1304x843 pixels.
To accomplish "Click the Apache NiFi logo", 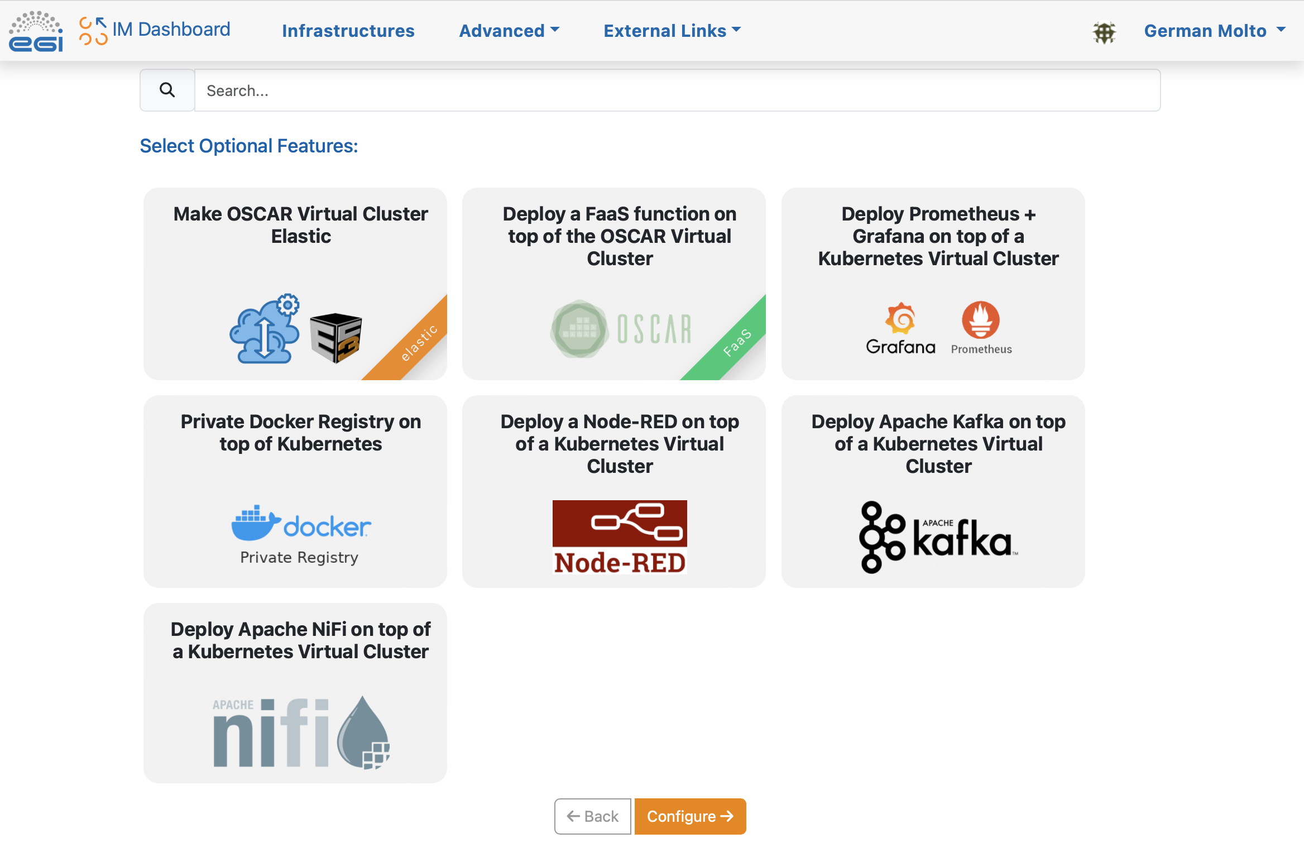I will [x=301, y=732].
